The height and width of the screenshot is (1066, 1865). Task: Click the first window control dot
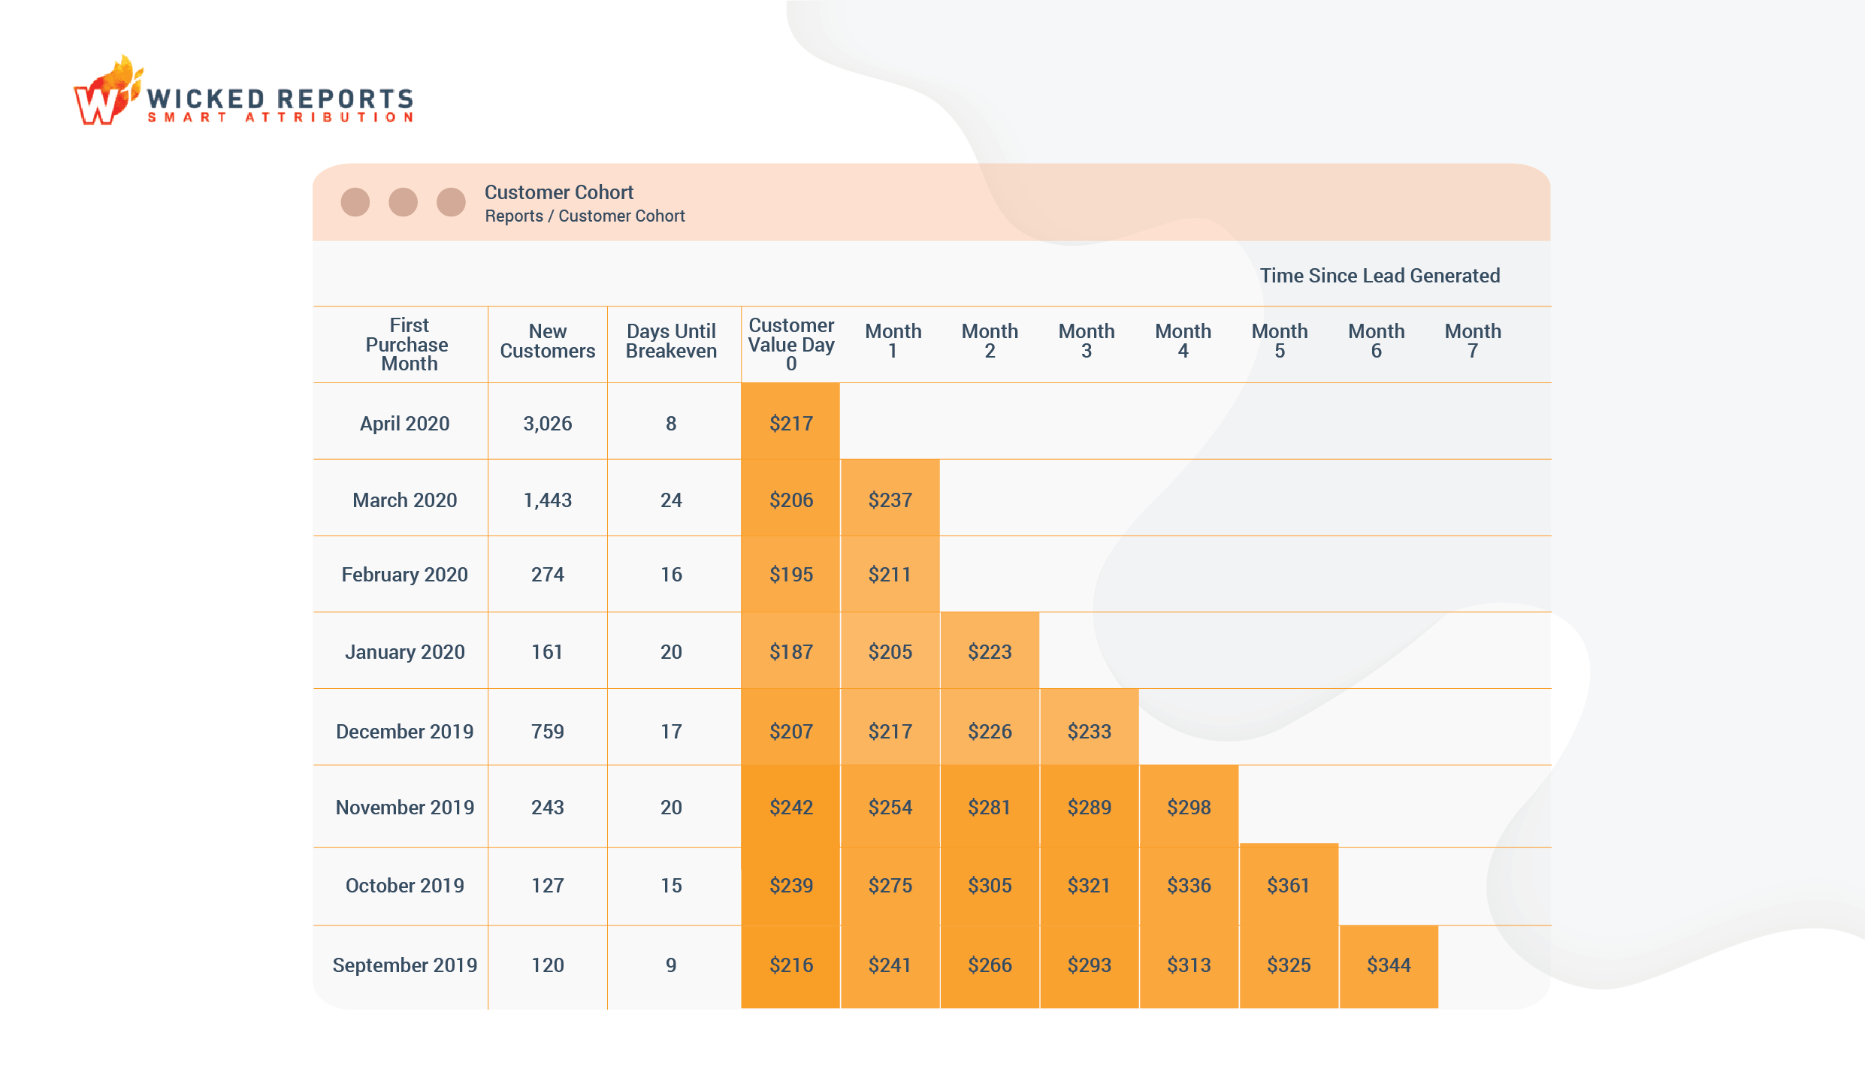[x=355, y=202]
